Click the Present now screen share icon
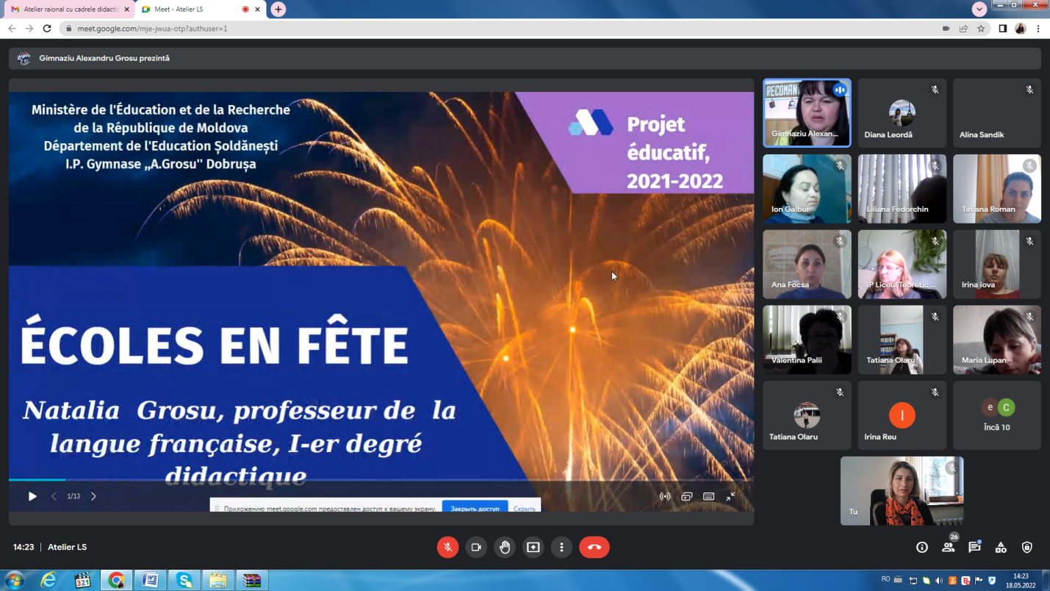1050x591 pixels. coord(533,547)
